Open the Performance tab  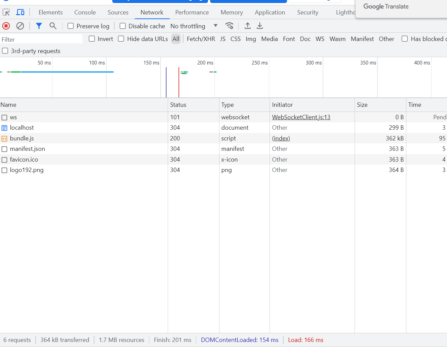pos(192,12)
